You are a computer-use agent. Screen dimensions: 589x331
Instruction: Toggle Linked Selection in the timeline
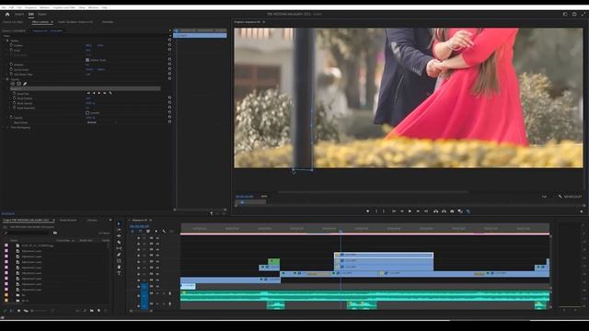[x=148, y=231]
